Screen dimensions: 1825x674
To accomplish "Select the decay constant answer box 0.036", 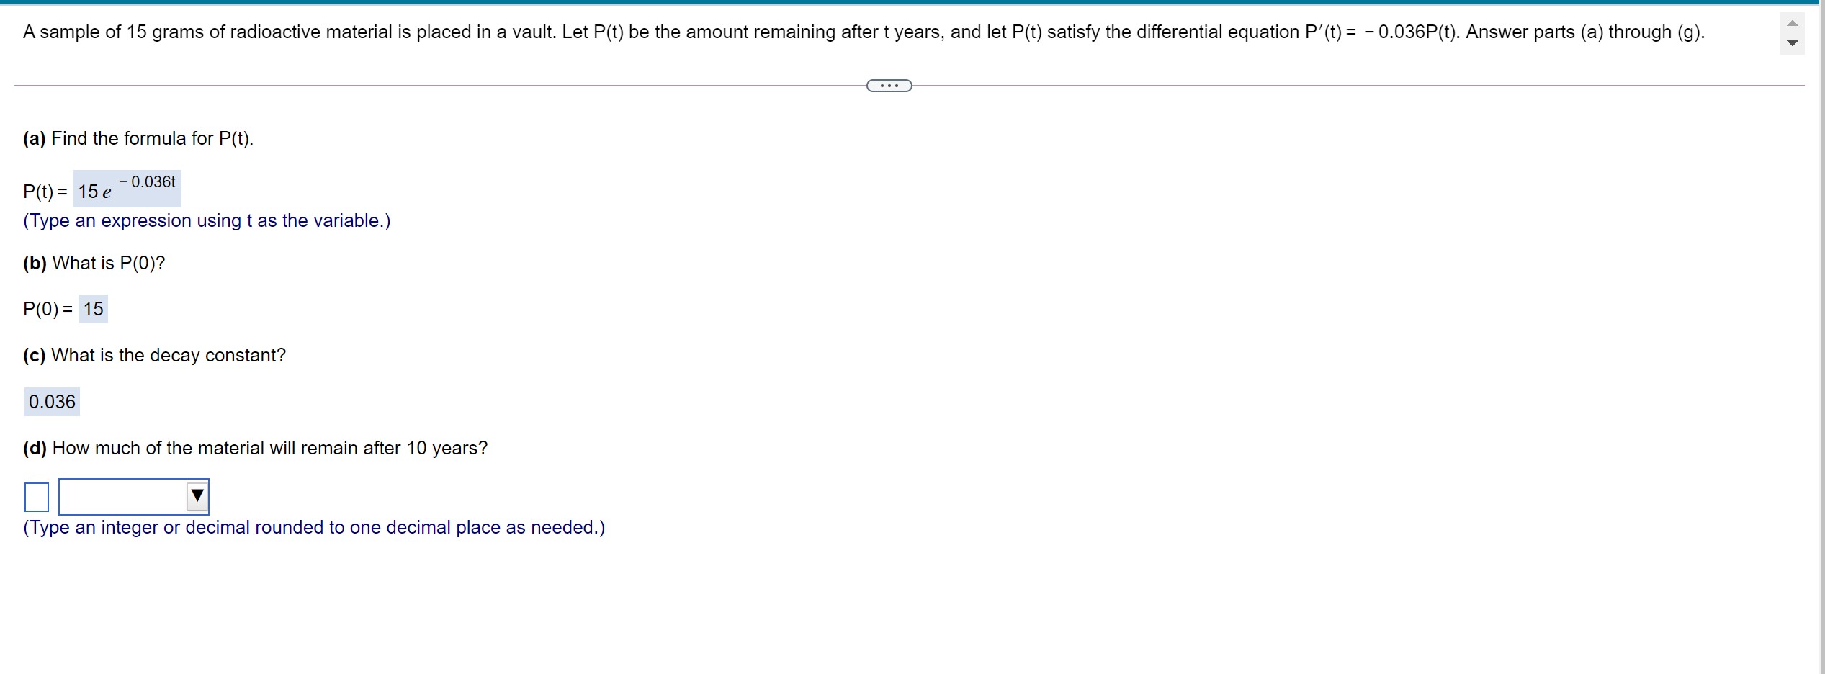I will pos(51,402).
